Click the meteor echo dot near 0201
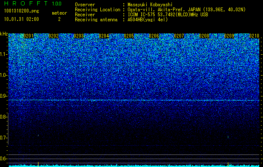The image size is (263, 167). coord(38,135)
